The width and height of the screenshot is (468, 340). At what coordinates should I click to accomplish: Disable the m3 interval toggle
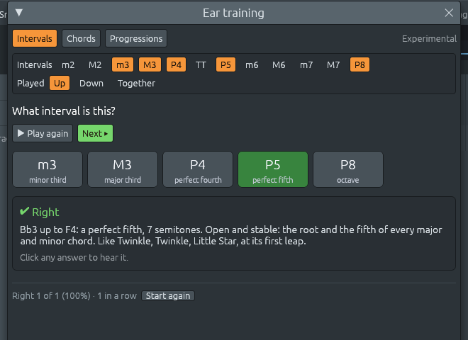(x=123, y=64)
